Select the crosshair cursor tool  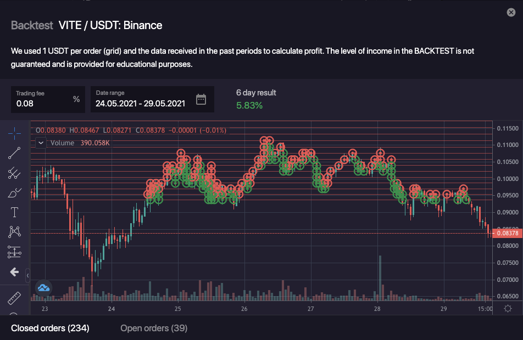tap(15, 132)
